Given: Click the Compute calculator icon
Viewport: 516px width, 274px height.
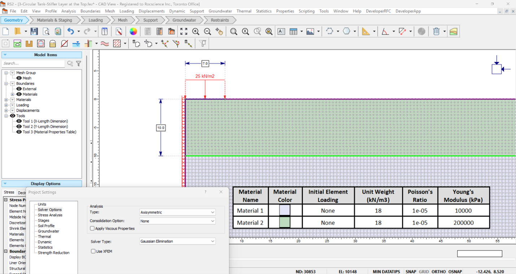Looking at the screenshot, I should pyautogui.click(x=159, y=31).
